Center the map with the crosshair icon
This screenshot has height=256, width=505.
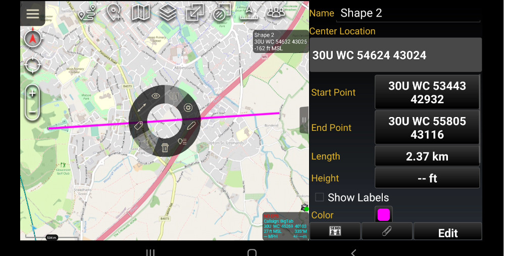(x=32, y=65)
